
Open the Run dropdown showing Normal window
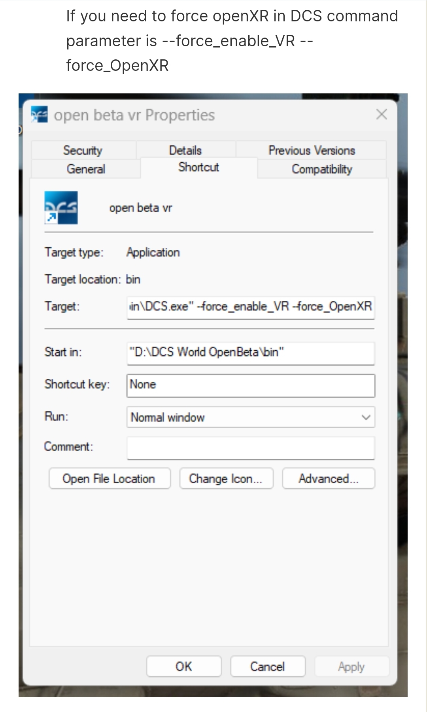pos(251,417)
